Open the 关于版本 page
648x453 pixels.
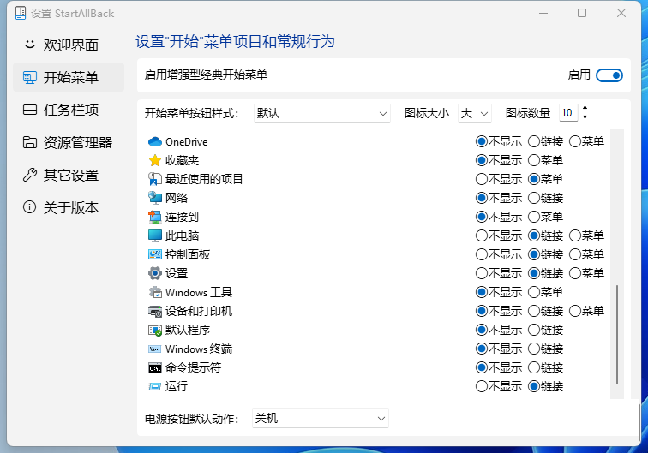(69, 207)
